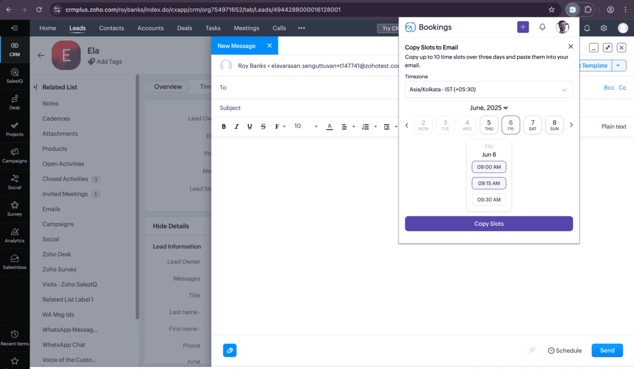Open the June, 2025 month picker
Image resolution: width=634 pixels, height=369 pixels.
click(x=489, y=108)
